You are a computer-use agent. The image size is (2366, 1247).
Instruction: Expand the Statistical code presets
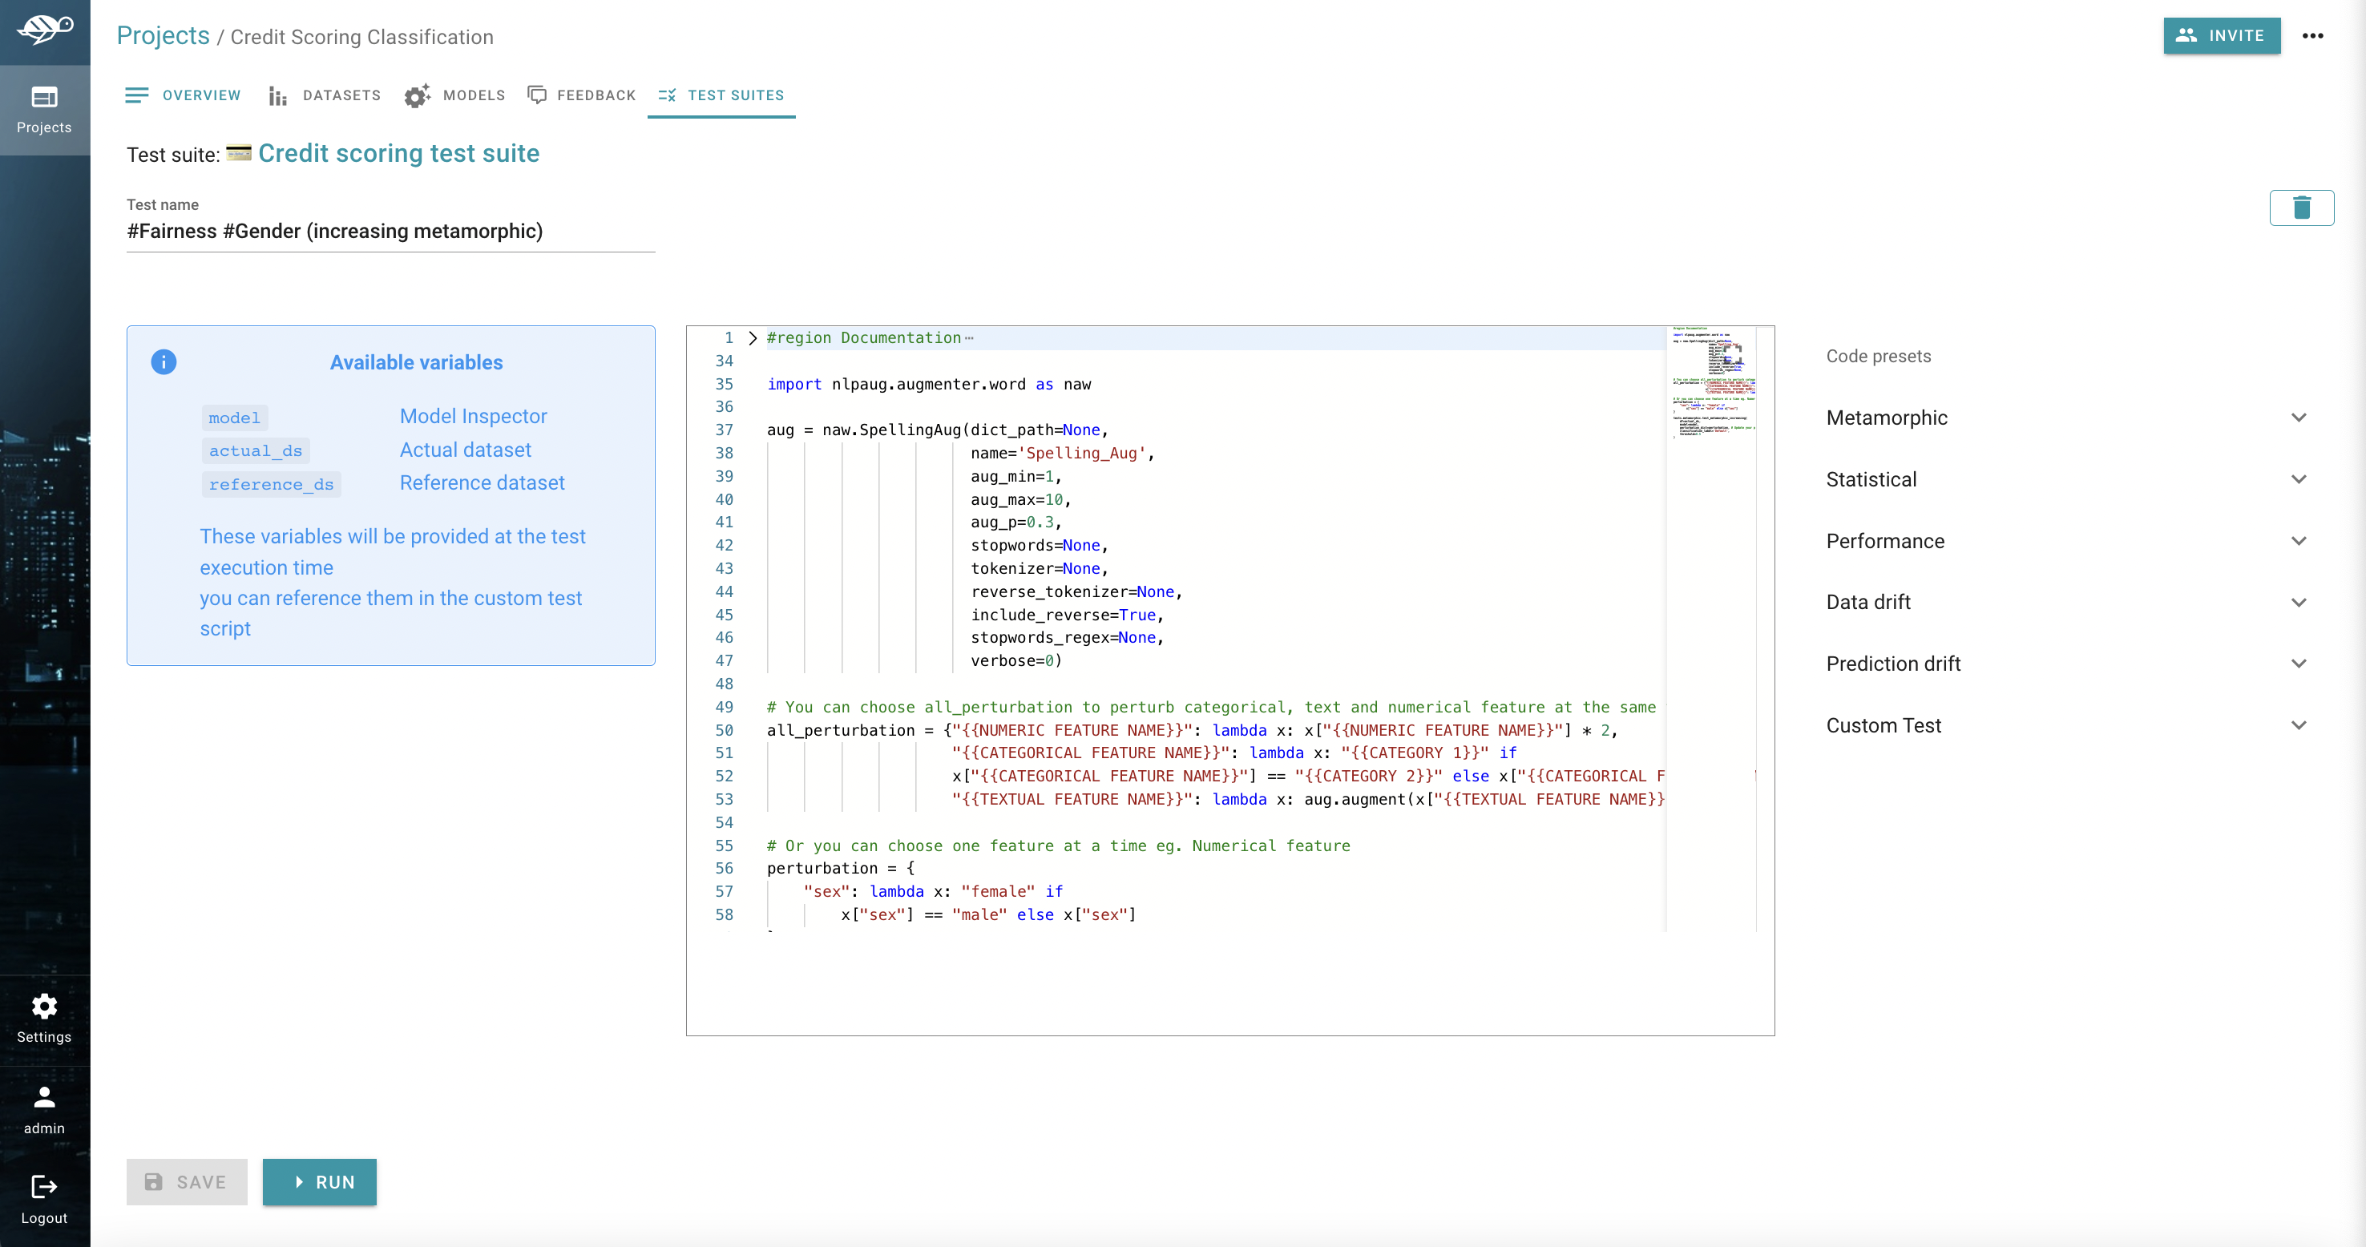pyautogui.click(x=2068, y=479)
